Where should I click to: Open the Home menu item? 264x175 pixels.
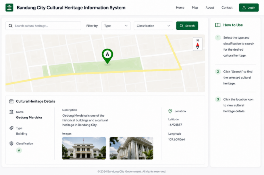tap(180, 7)
